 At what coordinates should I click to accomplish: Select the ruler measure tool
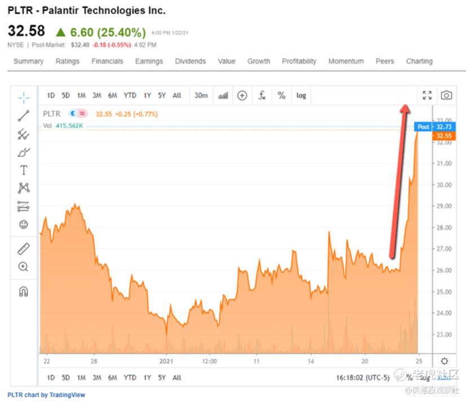[x=24, y=249]
